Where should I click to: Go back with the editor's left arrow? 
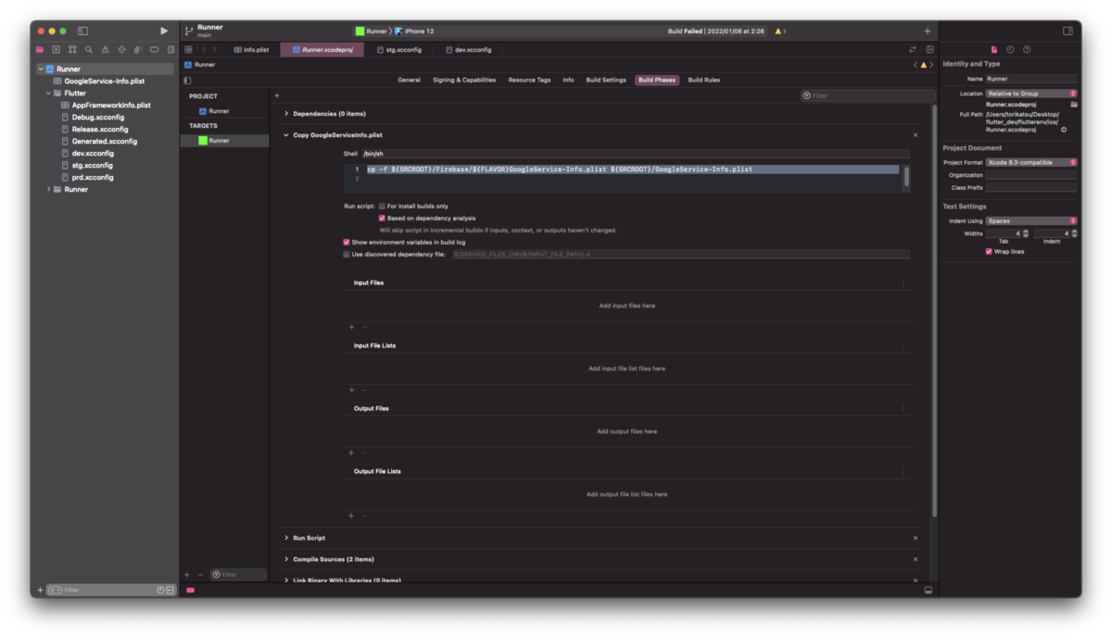pyautogui.click(x=204, y=49)
